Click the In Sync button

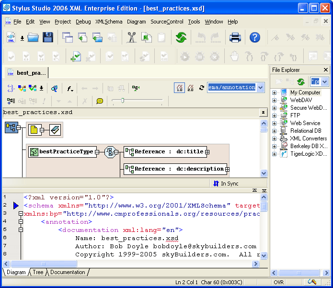click(226, 184)
